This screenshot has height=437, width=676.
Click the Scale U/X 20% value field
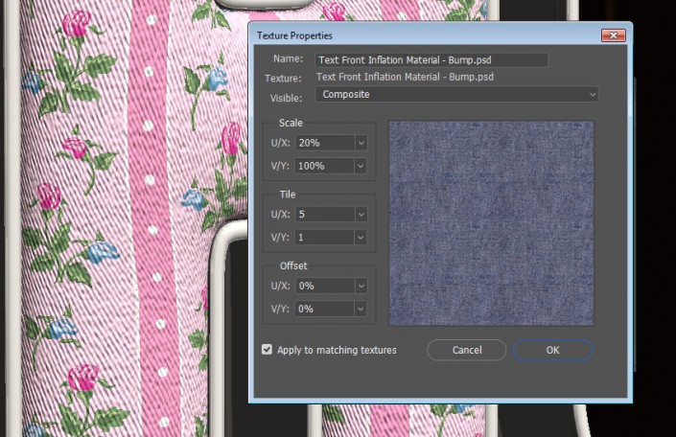point(324,143)
